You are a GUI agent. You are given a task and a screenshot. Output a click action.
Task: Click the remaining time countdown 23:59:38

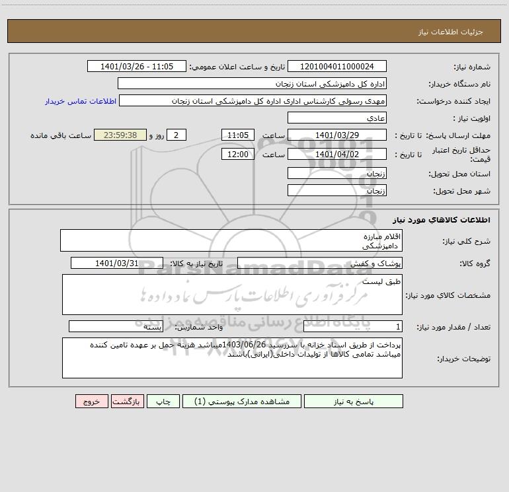(x=120, y=135)
